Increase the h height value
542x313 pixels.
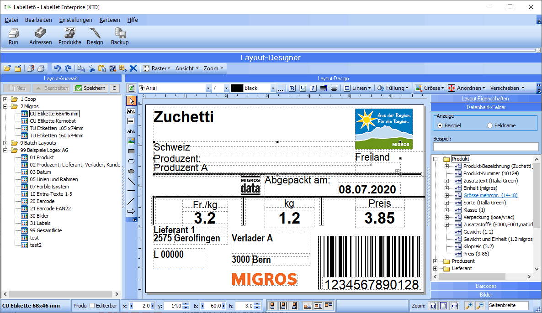point(257,304)
